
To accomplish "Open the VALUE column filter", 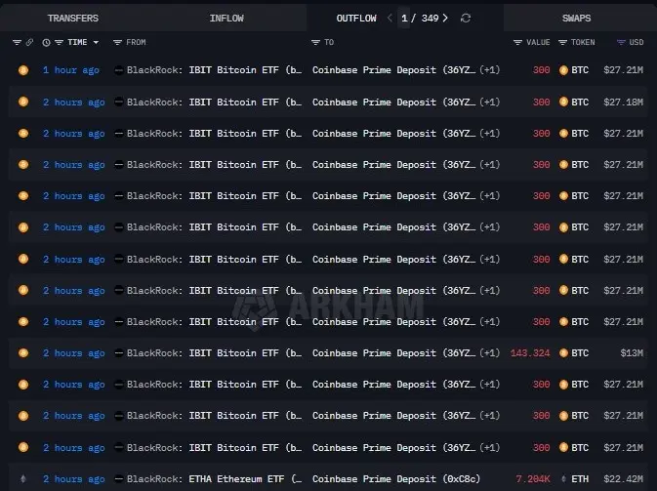I will point(518,42).
